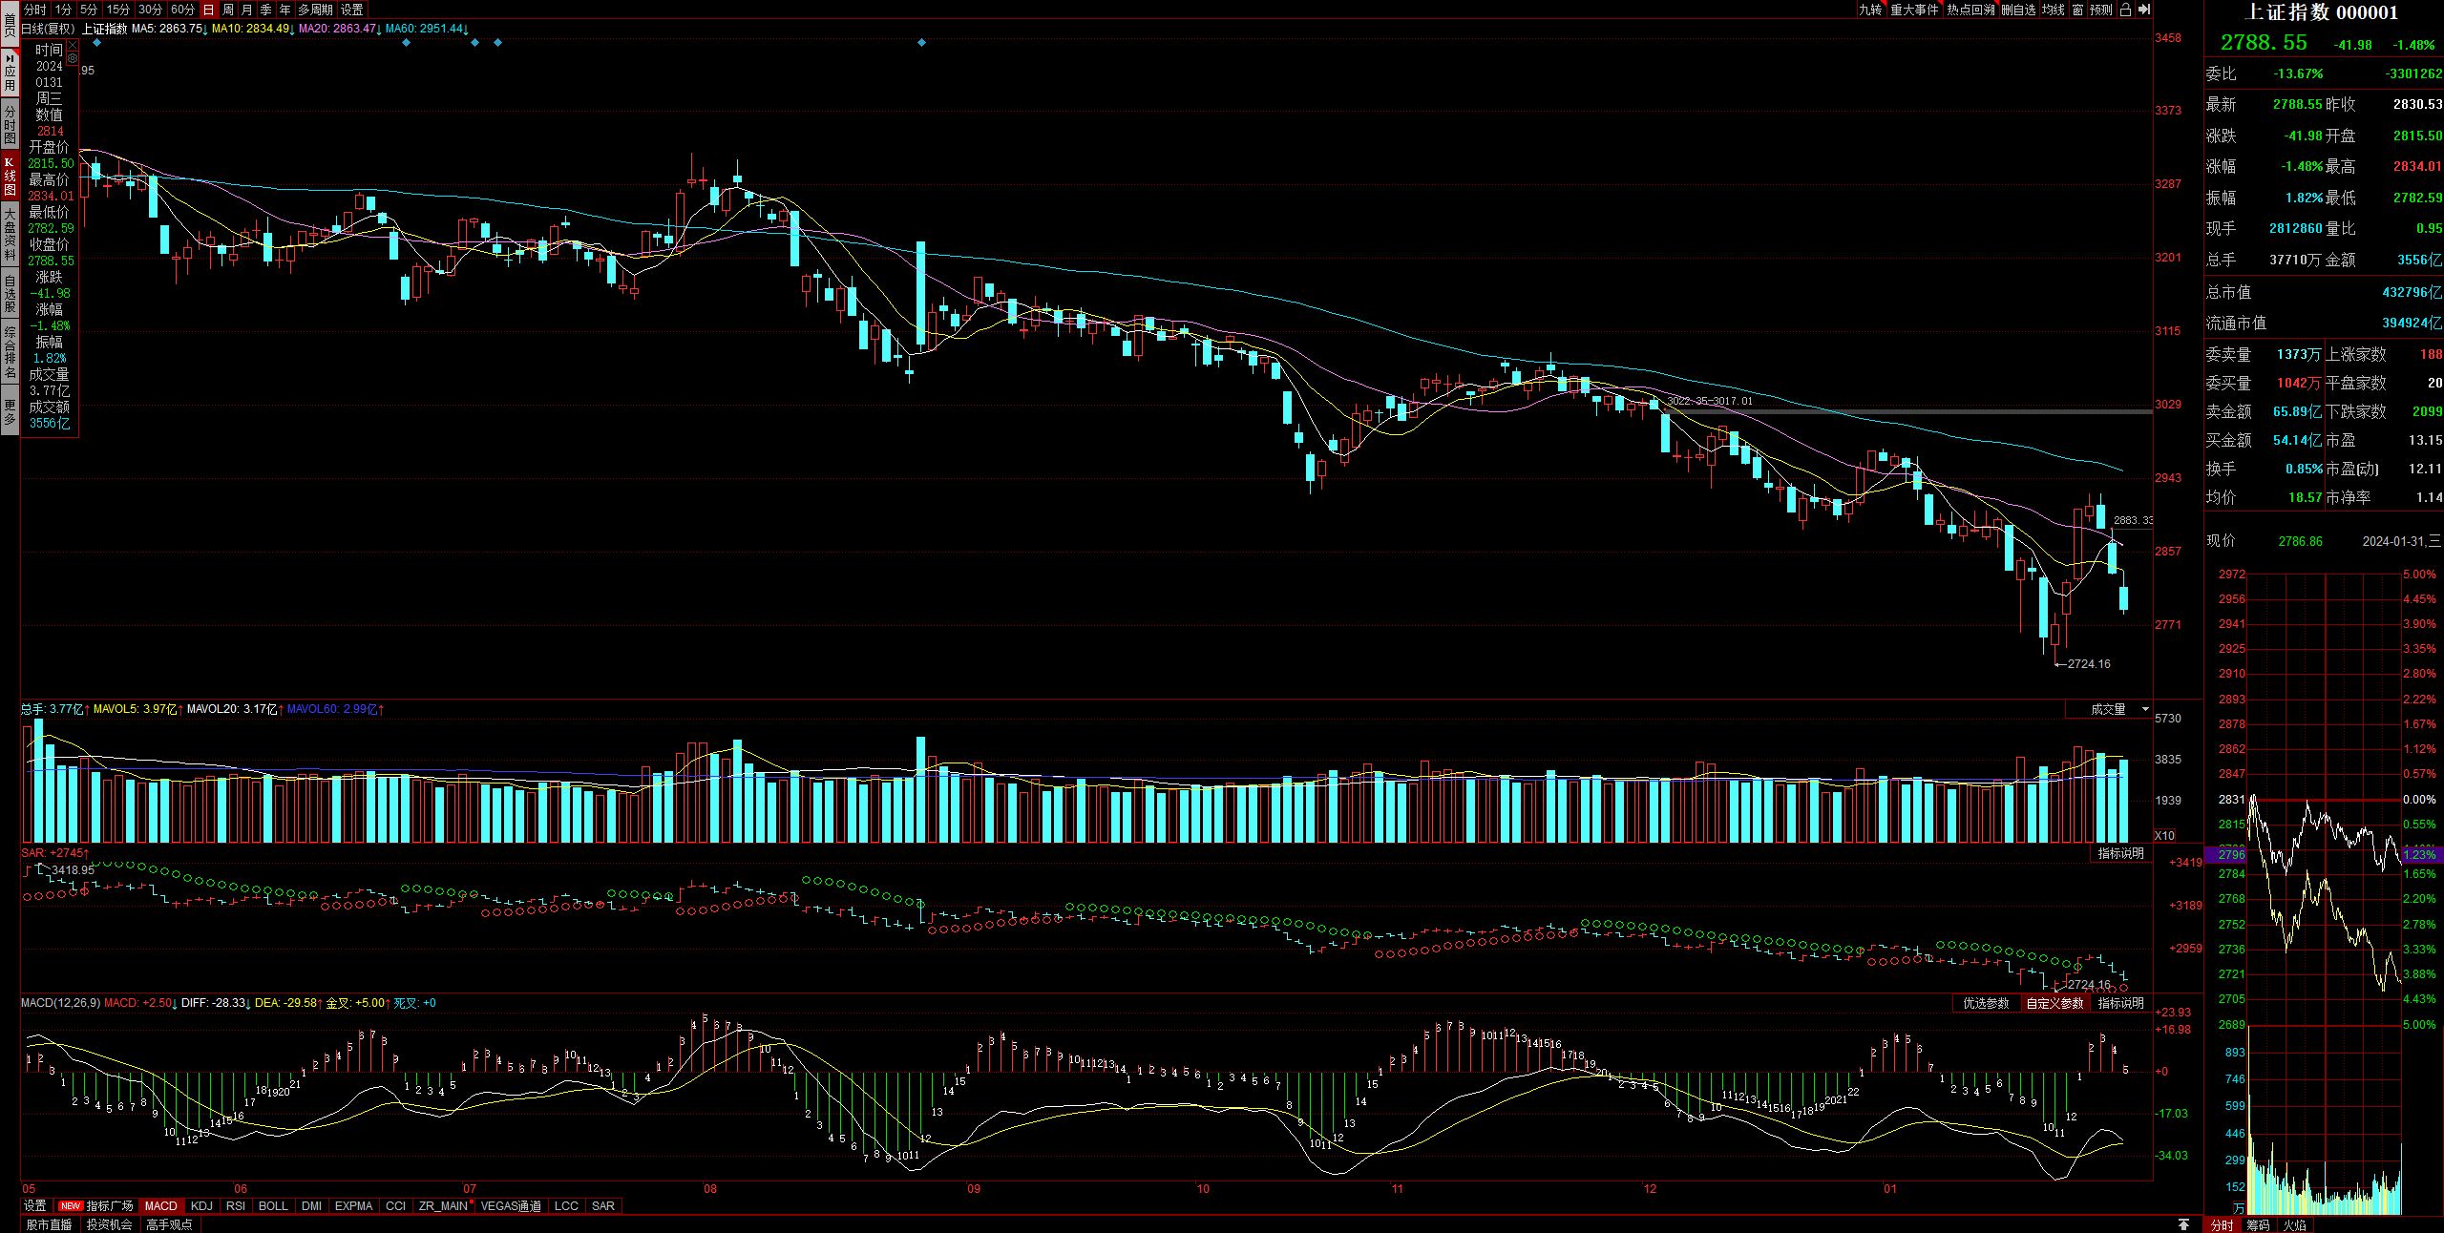This screenshot has width=2444, height=1233.
Task: Select 筹码 tab in right panel bottom
Action: [x=2259, y=1224]
